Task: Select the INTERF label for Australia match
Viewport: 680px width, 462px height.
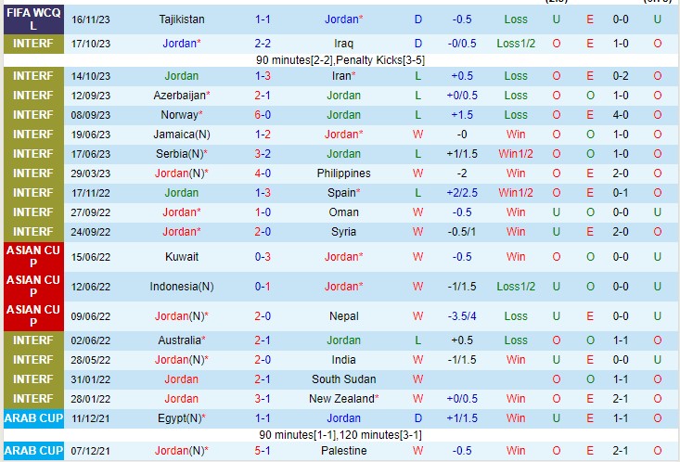Action: coord(33,340)
